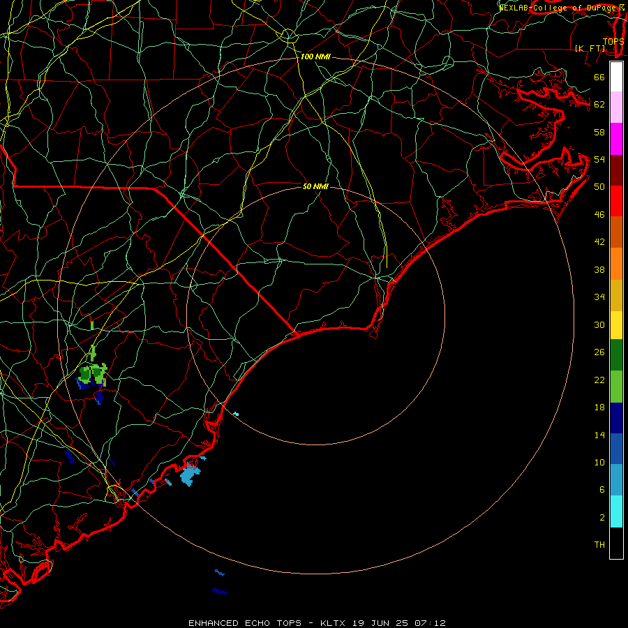Click the gold legend swatch

616,295
